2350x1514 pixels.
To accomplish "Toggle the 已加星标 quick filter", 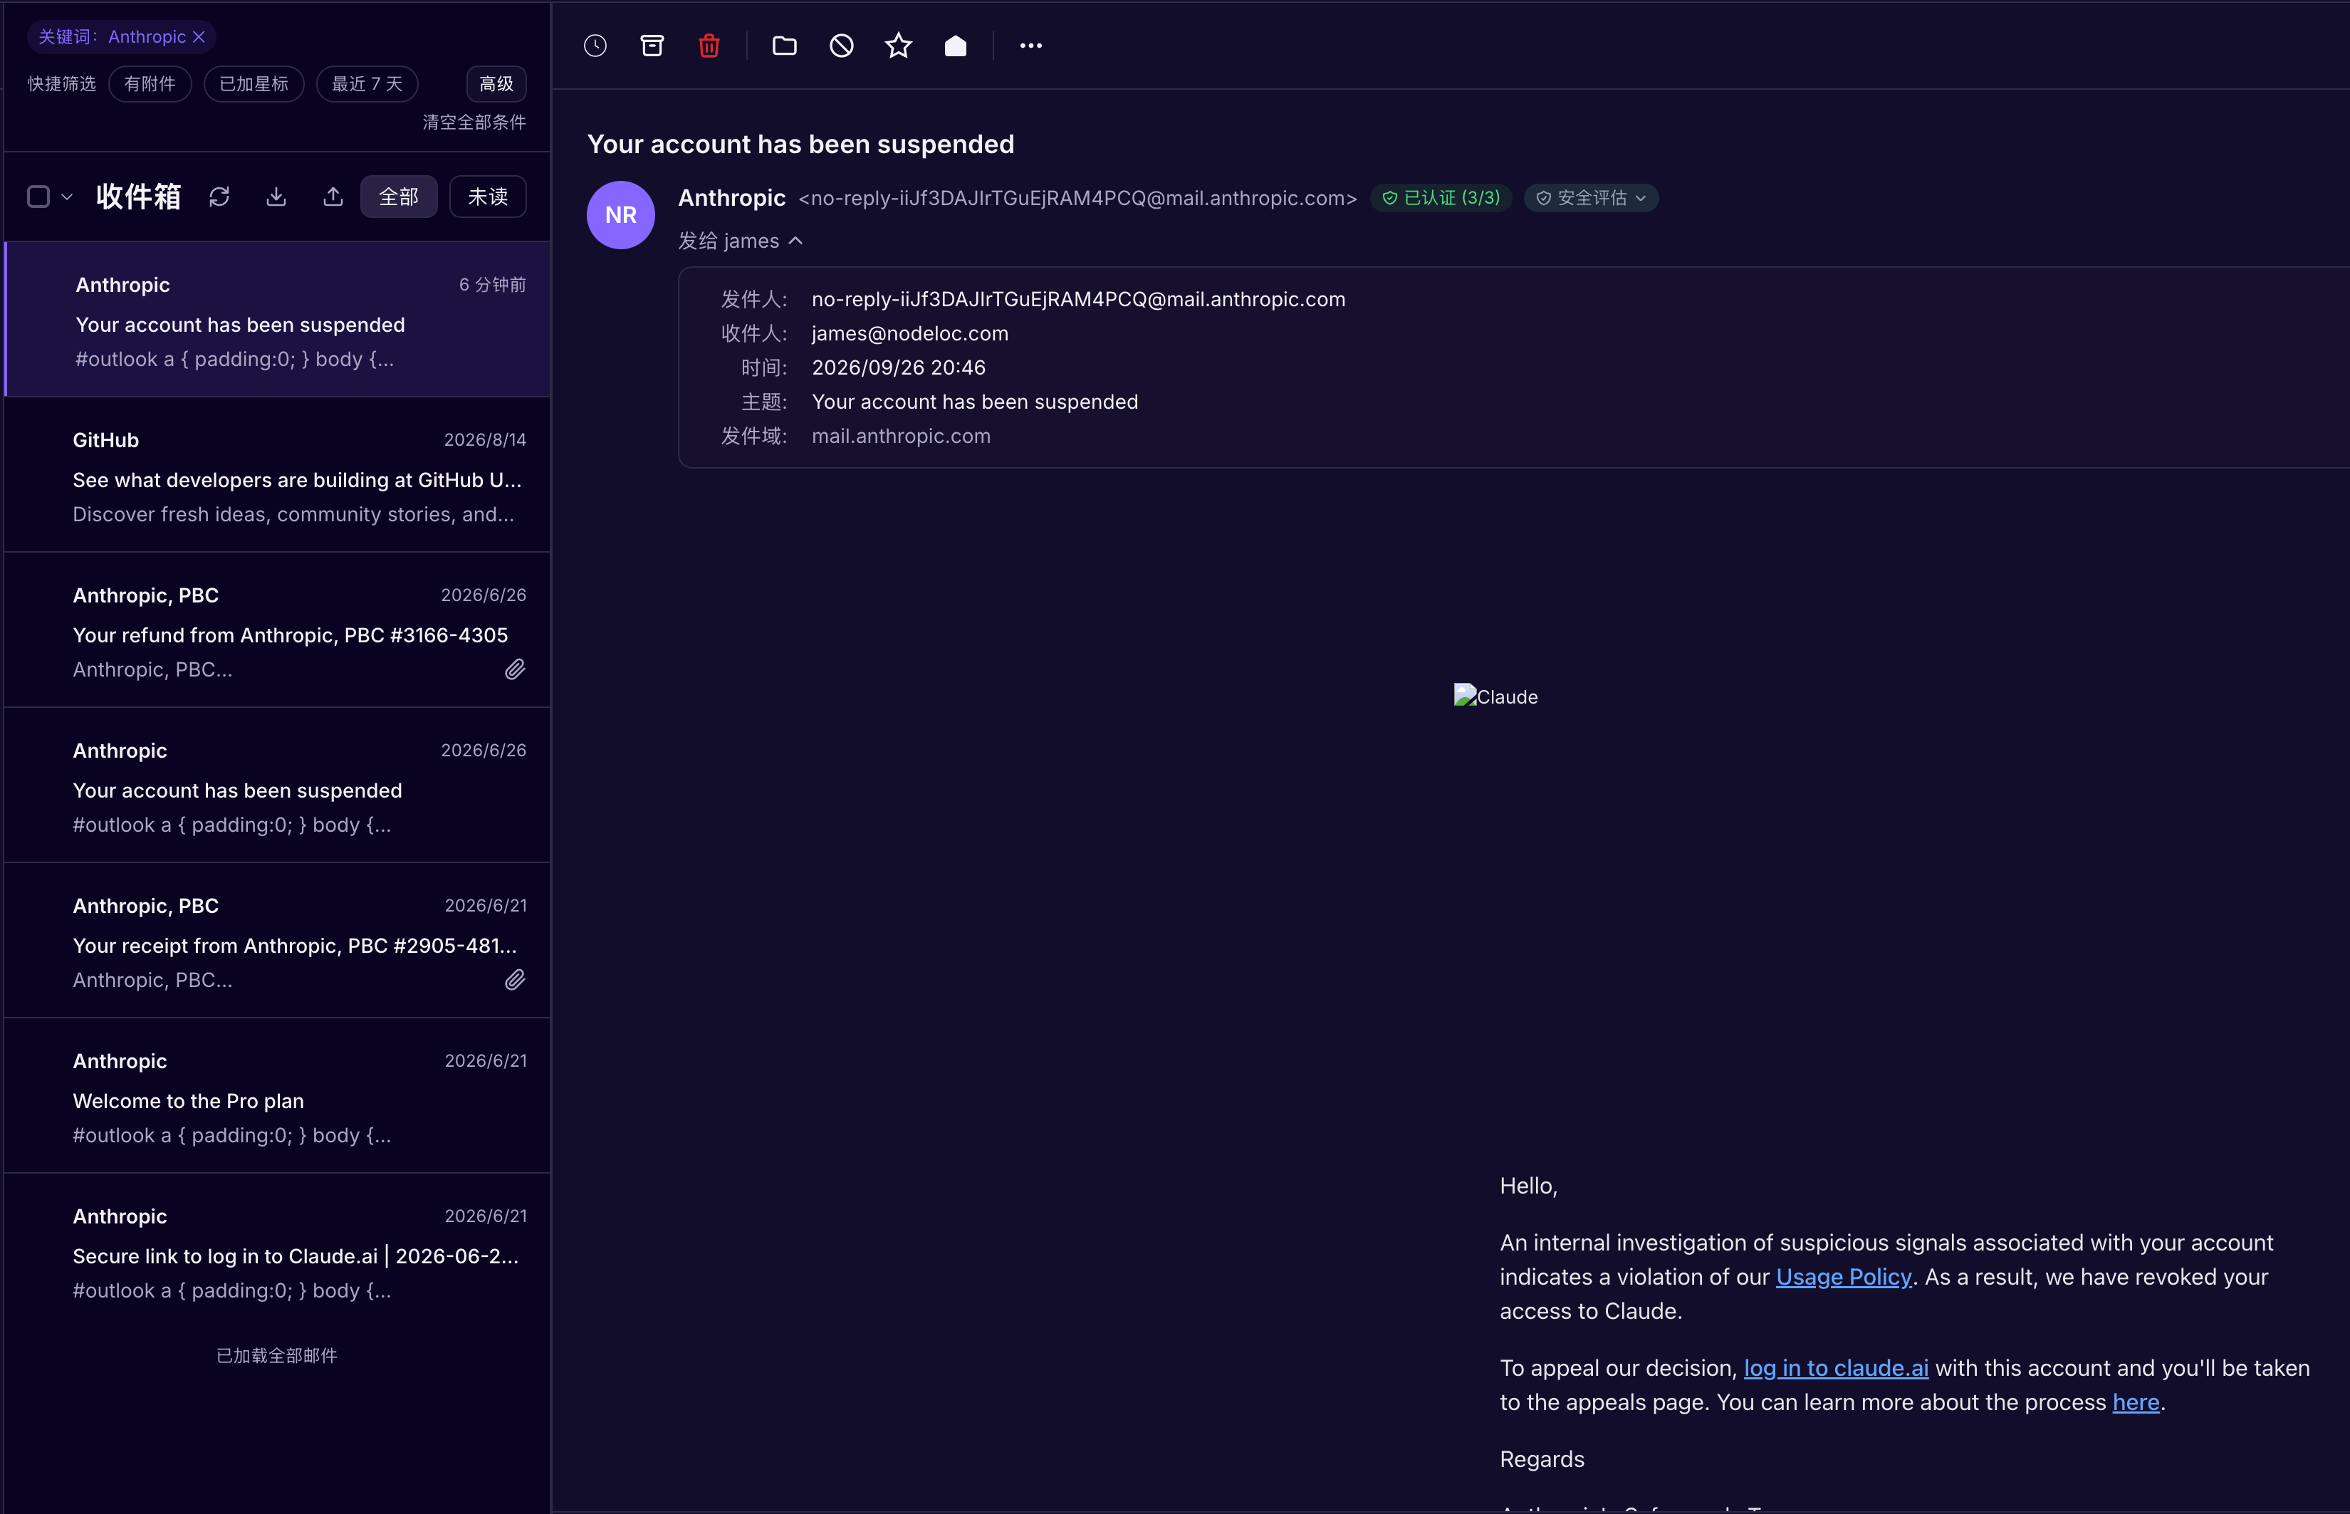I will [x=254, y=83].
